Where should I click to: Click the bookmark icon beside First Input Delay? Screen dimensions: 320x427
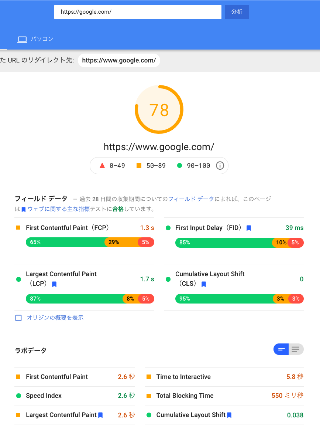click(248, 228)
